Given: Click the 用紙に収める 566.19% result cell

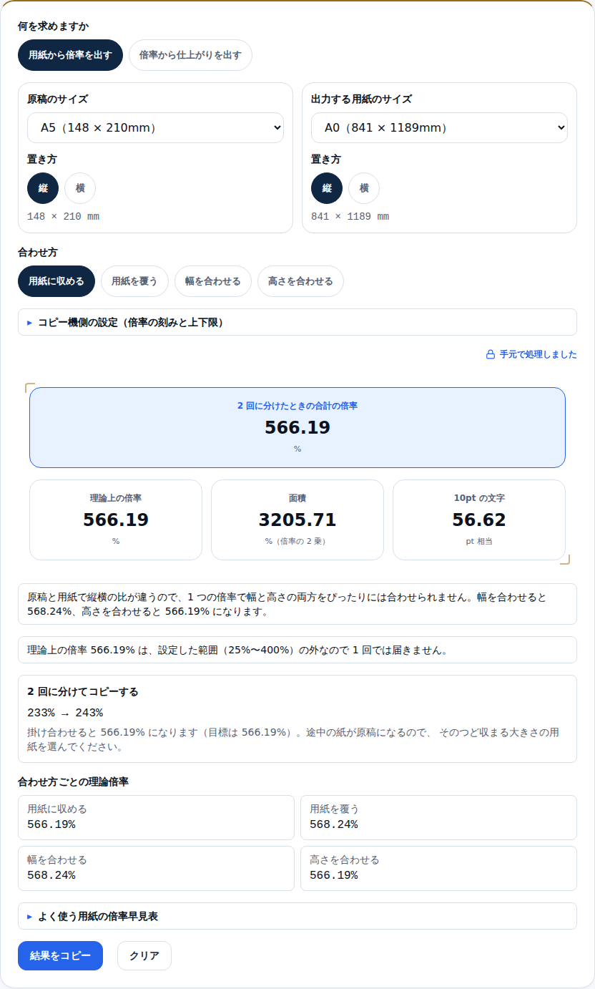Looking at the screenshot, I should click(156, 817).
